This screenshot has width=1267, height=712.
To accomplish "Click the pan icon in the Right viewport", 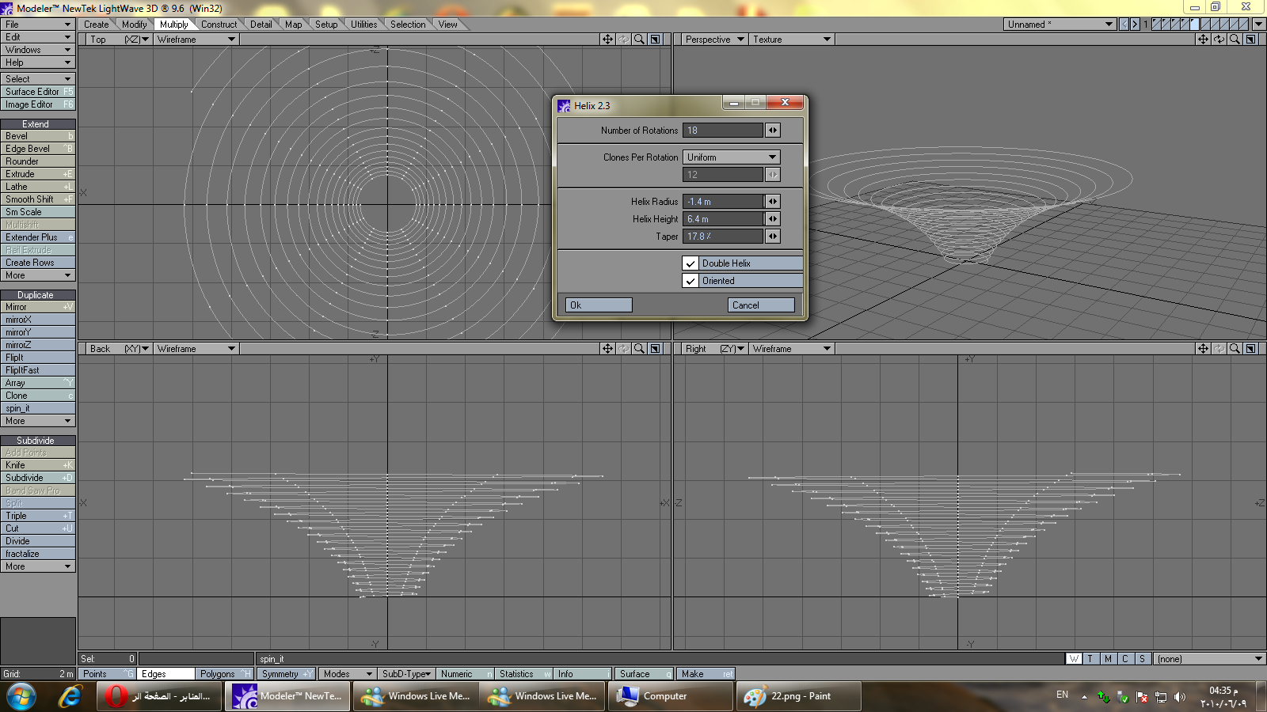I will 1203,348.
